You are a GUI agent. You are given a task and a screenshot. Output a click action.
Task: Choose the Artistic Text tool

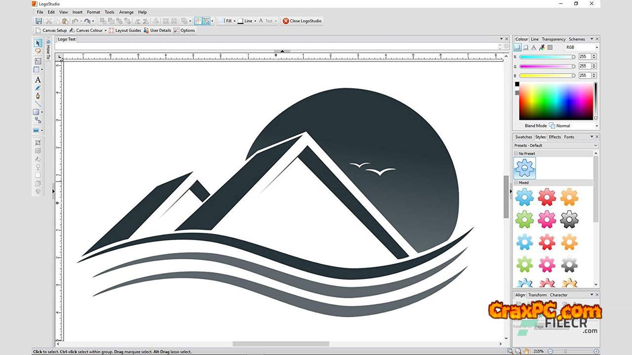(x=38, y=80)
